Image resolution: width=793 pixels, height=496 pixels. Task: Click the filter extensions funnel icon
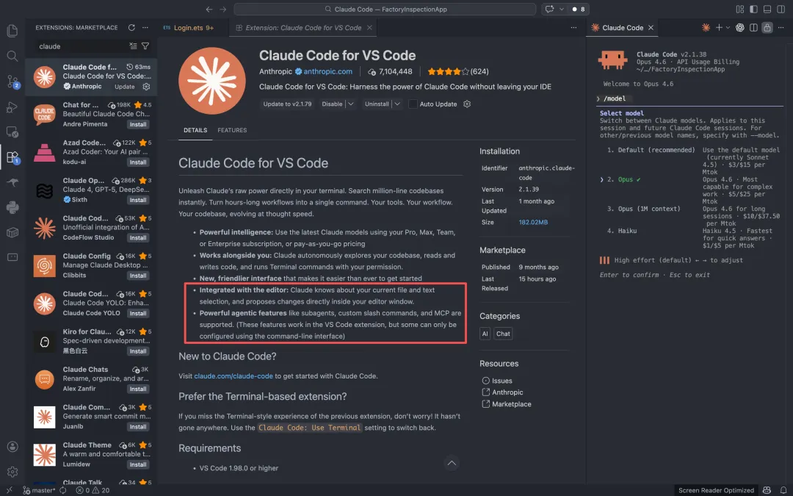[x=145, y=46]
